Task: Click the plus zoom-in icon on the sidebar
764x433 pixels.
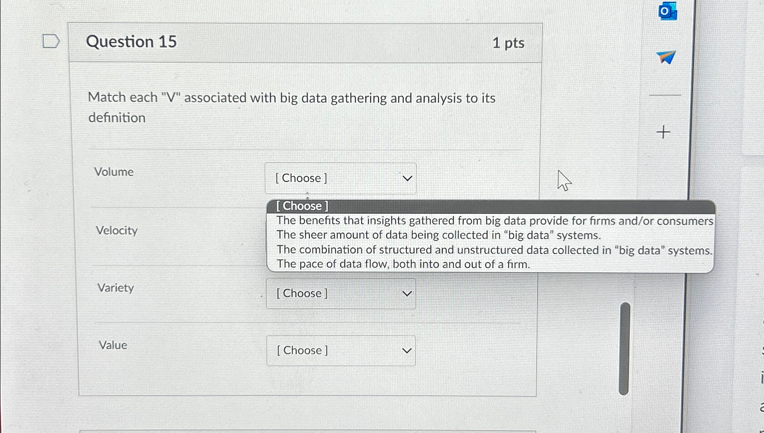Action: point(663,132)
